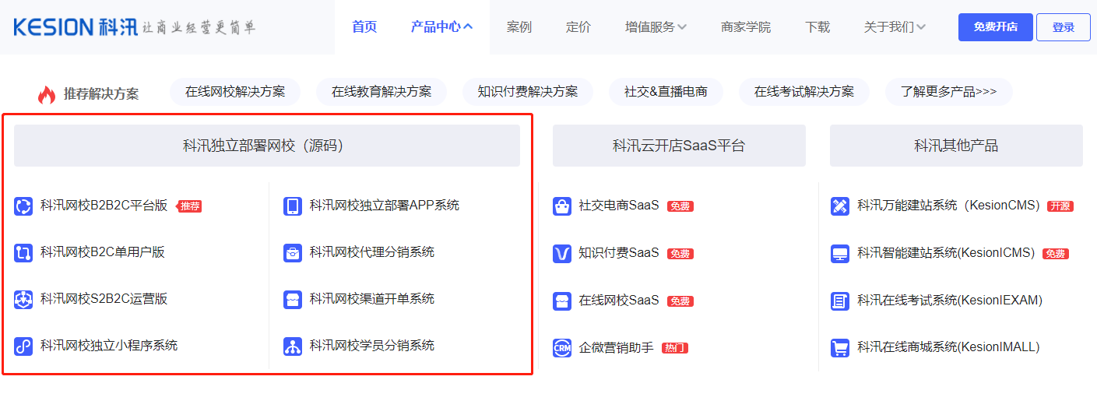
Task: Select 社交&直播电商 pill
Action: 666,92
